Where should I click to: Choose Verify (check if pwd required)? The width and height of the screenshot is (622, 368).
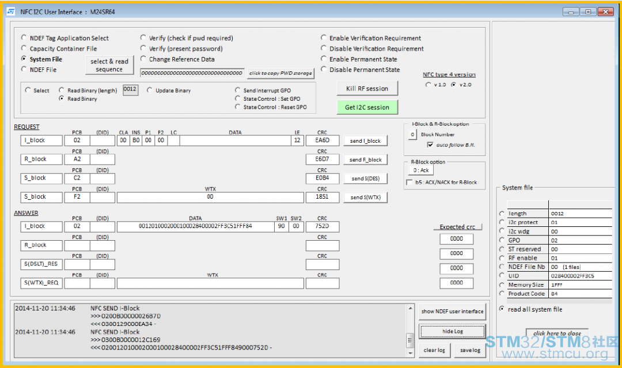point(143,37)
